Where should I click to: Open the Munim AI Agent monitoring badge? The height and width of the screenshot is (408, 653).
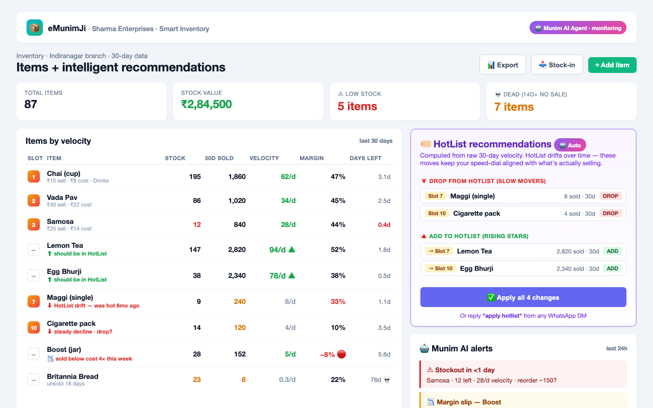(578, 28)
